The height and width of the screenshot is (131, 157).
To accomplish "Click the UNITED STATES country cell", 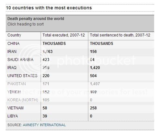I will (x=22, y=76).
